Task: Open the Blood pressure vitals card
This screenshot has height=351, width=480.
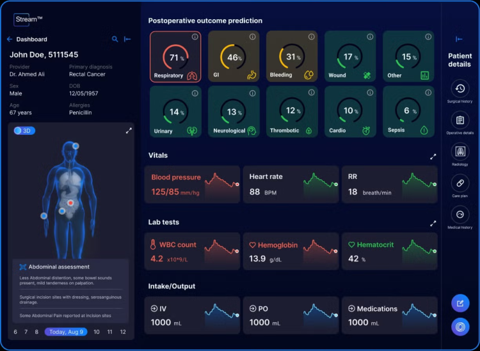Action: 193,184
